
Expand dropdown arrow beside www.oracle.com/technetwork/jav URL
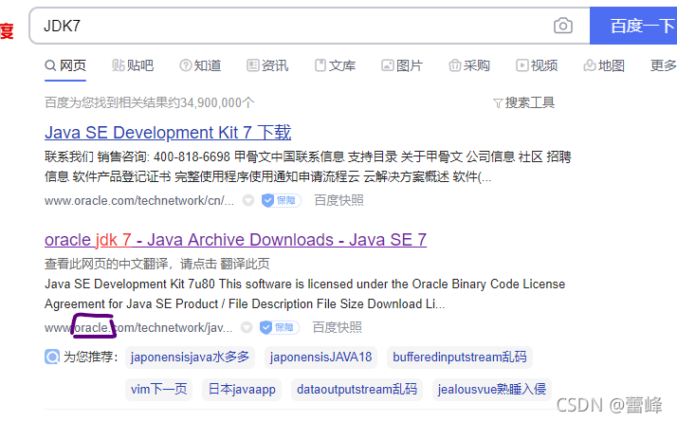(x=247, y=327)
